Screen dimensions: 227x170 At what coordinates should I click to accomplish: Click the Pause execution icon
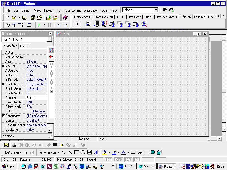click(x=49, y=25)
